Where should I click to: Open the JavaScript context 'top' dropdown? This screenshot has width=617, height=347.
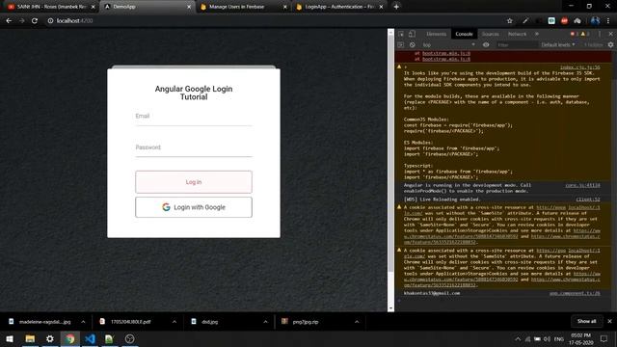point(448,45)
